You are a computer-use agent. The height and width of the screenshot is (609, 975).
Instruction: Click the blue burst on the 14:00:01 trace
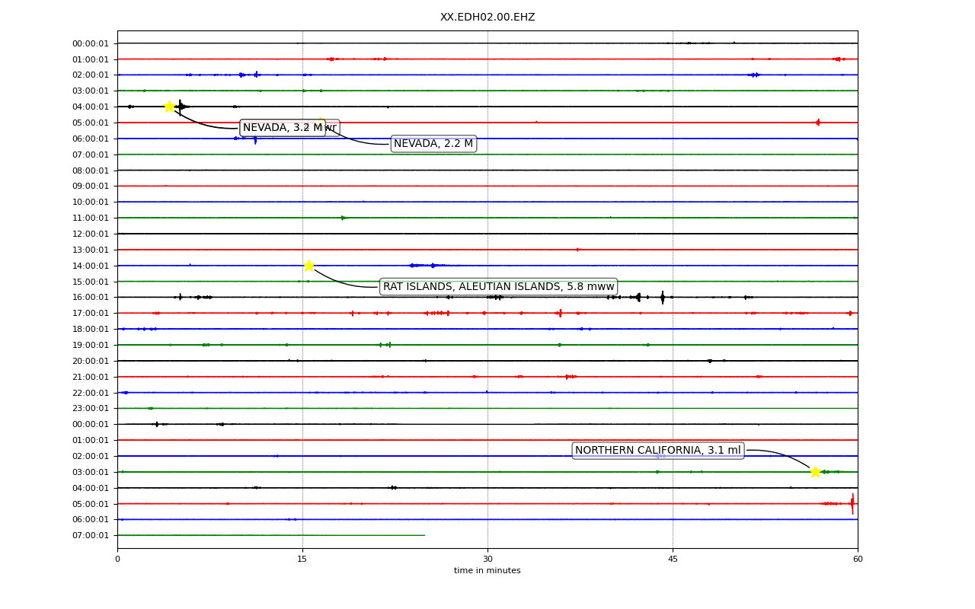pos(423,266)
